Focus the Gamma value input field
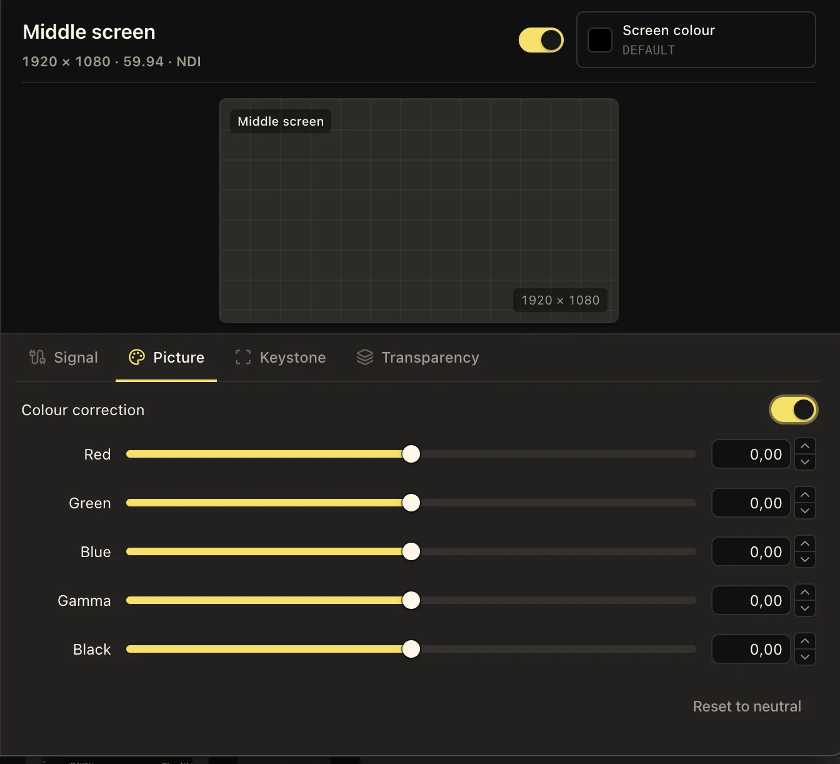Viewport: 840px width, 764px height. pyautogui.click(x=751, y=600)
